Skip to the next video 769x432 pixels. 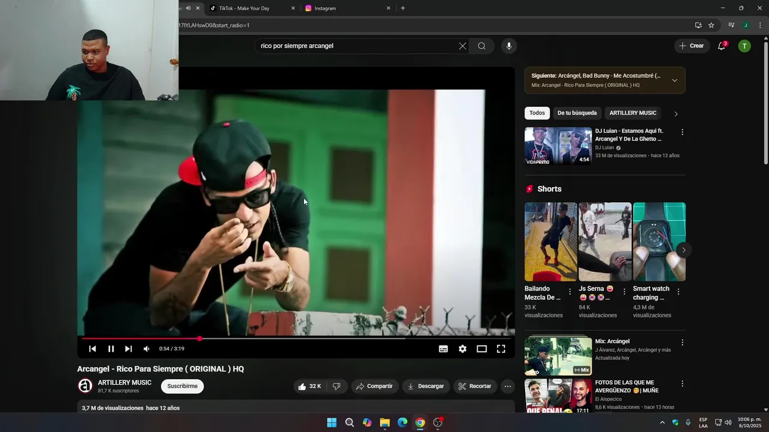pyautogui.click(x=129, y=349)
